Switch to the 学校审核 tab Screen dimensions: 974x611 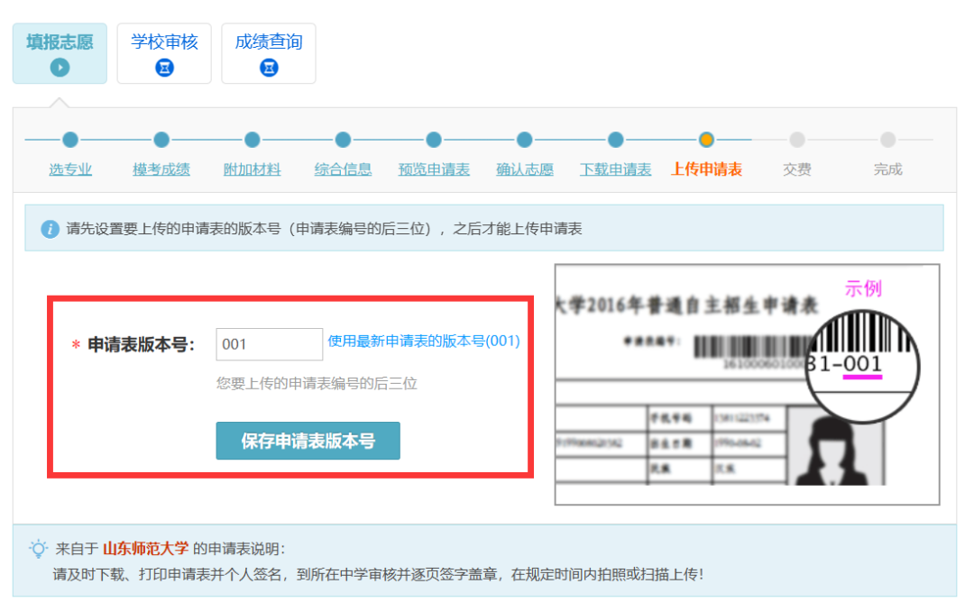(x=164, y=42)
